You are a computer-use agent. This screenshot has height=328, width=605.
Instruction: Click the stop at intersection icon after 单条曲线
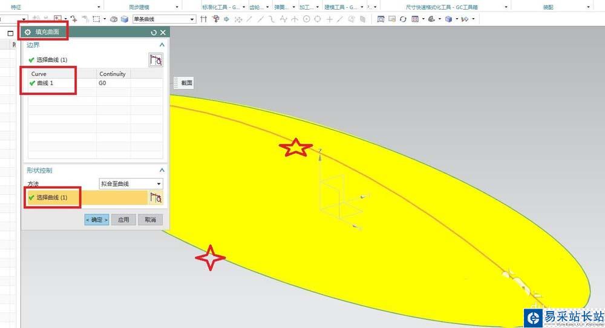pyautogui.click(x=204, y=19)
